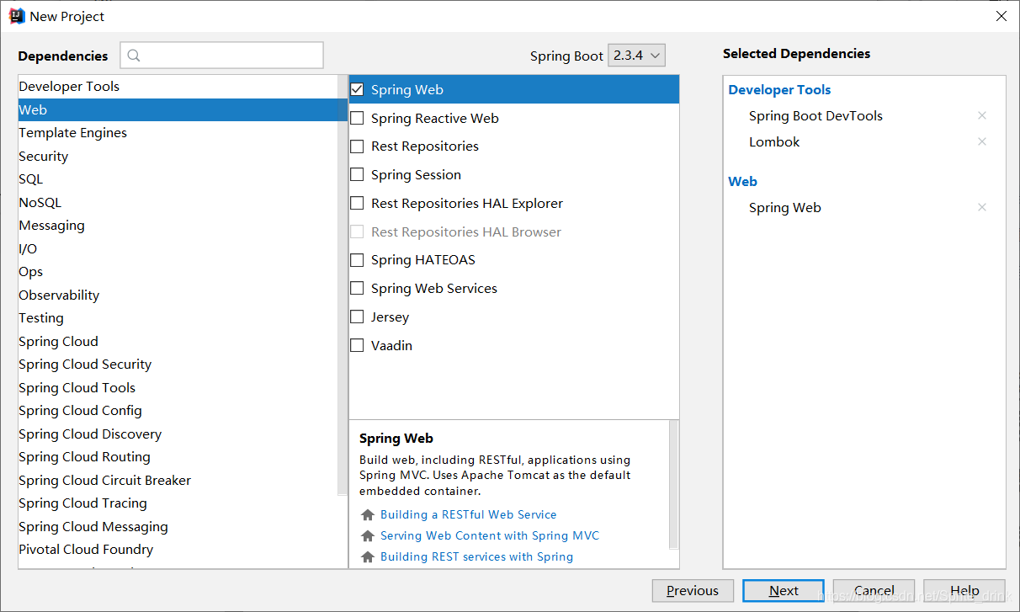Open Building REST services with Spring link

476,557
